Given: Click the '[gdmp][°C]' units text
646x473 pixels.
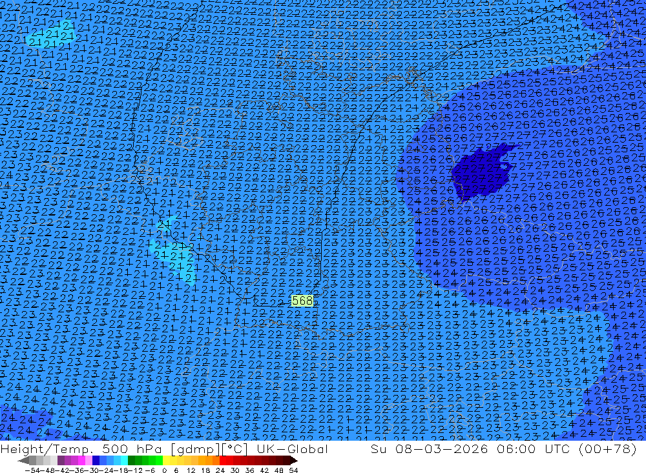Looking at the screenshot, I should pos(209,448).
